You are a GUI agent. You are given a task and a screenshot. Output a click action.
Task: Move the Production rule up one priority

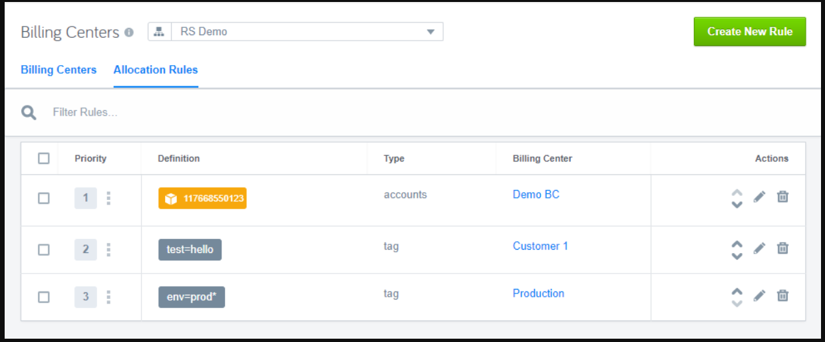(737, 291)
